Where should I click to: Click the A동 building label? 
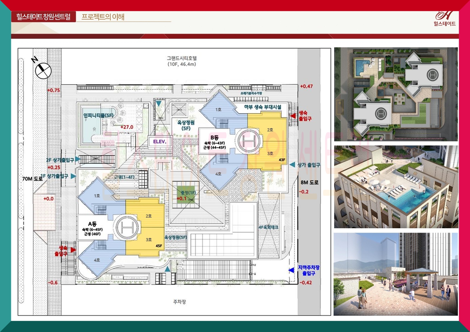tap(92, 224)
